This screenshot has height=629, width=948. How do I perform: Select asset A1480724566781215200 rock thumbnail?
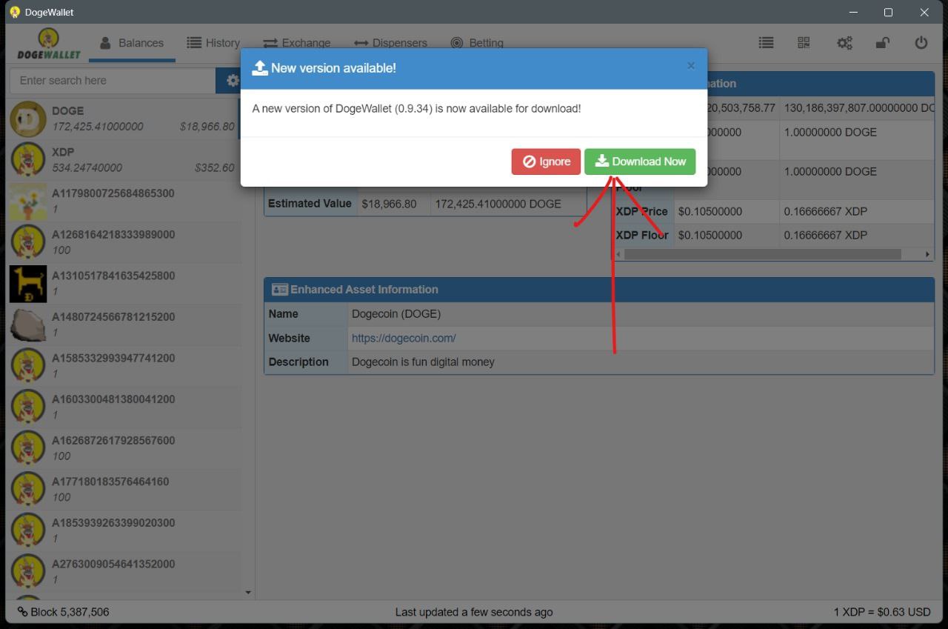click(x=28, y=325)
